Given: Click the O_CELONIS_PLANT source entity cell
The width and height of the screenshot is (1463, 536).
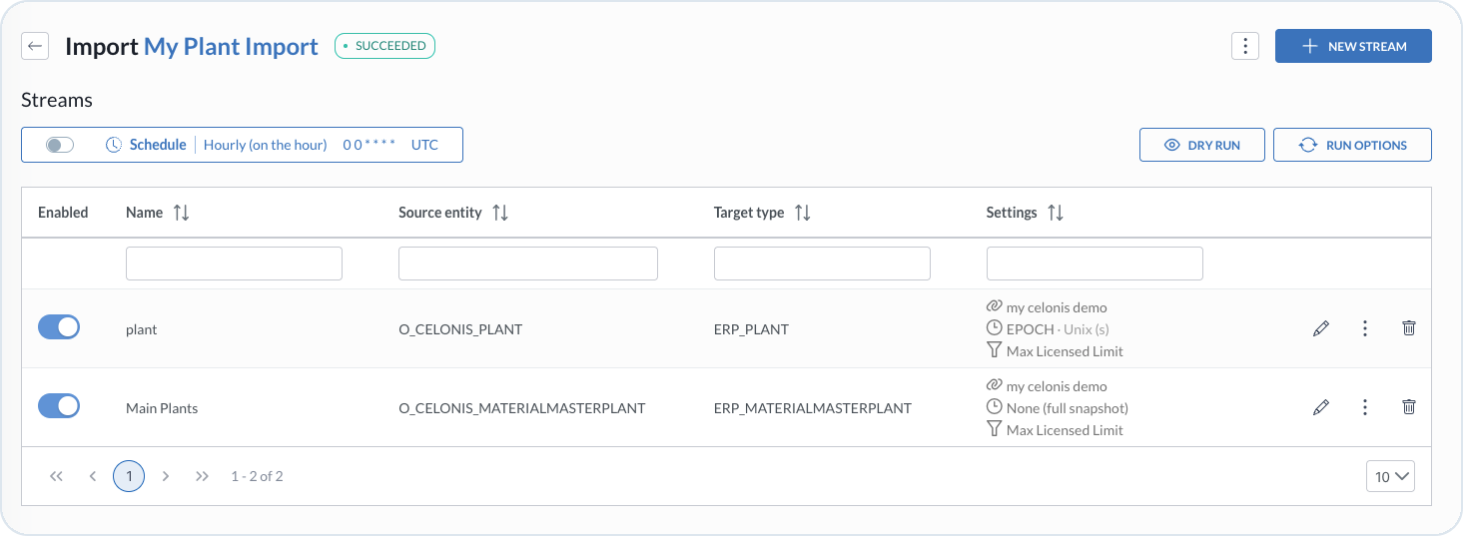Looking at the screenshot, I should click(x=460, y=329).
